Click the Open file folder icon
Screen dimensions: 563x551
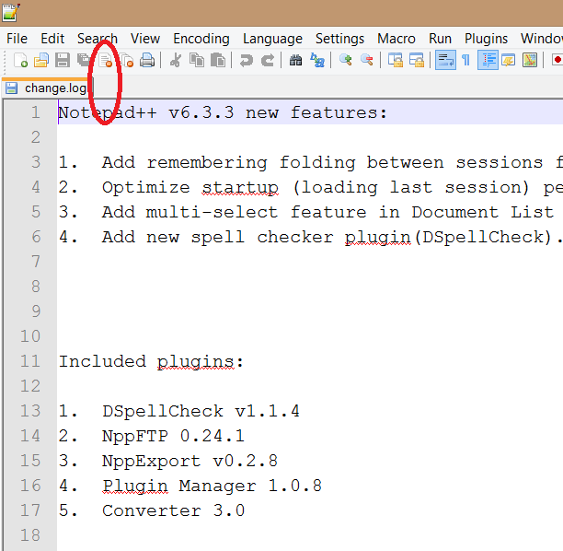[41, 60]
